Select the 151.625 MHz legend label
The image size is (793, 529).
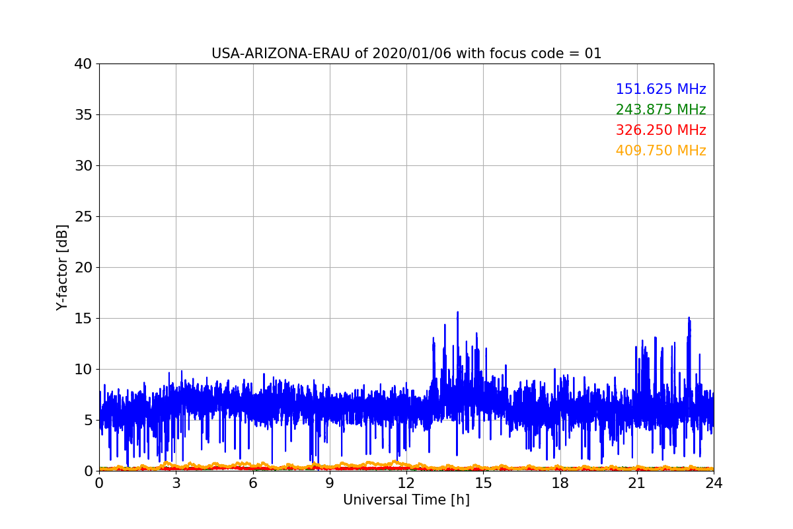pos(661,89)
